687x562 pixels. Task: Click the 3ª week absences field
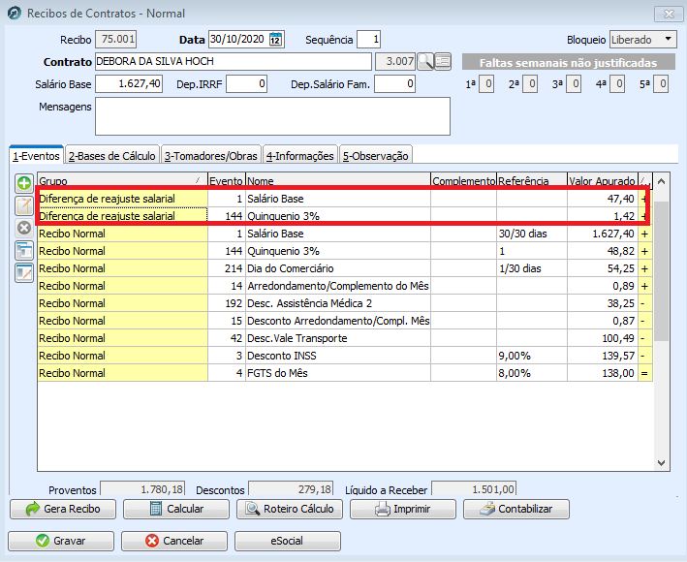(574, 83)
